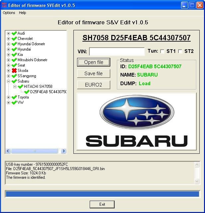Click the Open file button
This screenshot has height=213, width=205.
point(94,62)
